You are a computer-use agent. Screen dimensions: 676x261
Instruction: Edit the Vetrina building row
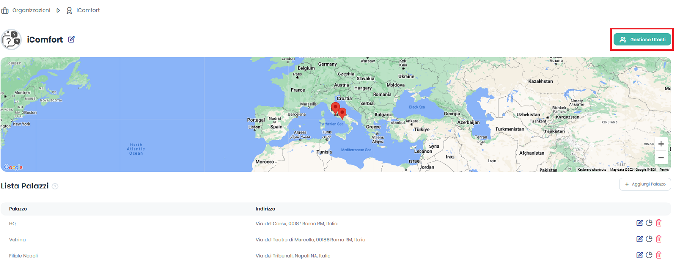(639, 239)
